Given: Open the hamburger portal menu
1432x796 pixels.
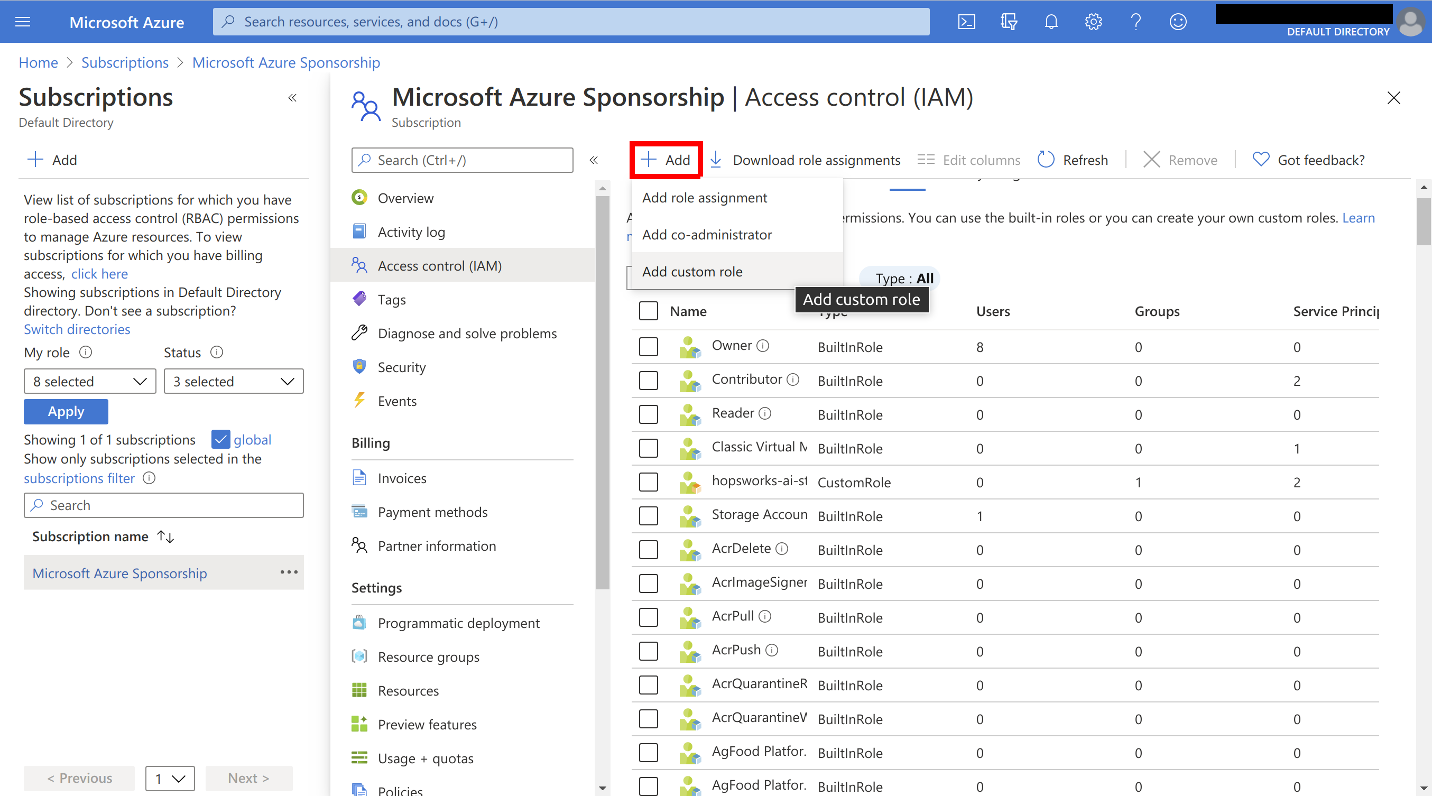Looking at the screenshot, I should coord(23,22).
